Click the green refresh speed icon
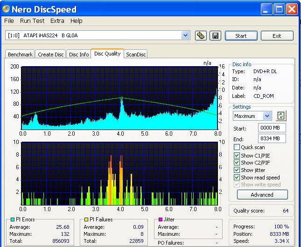This screenshot has width=301, height=247. pos(281,116)
